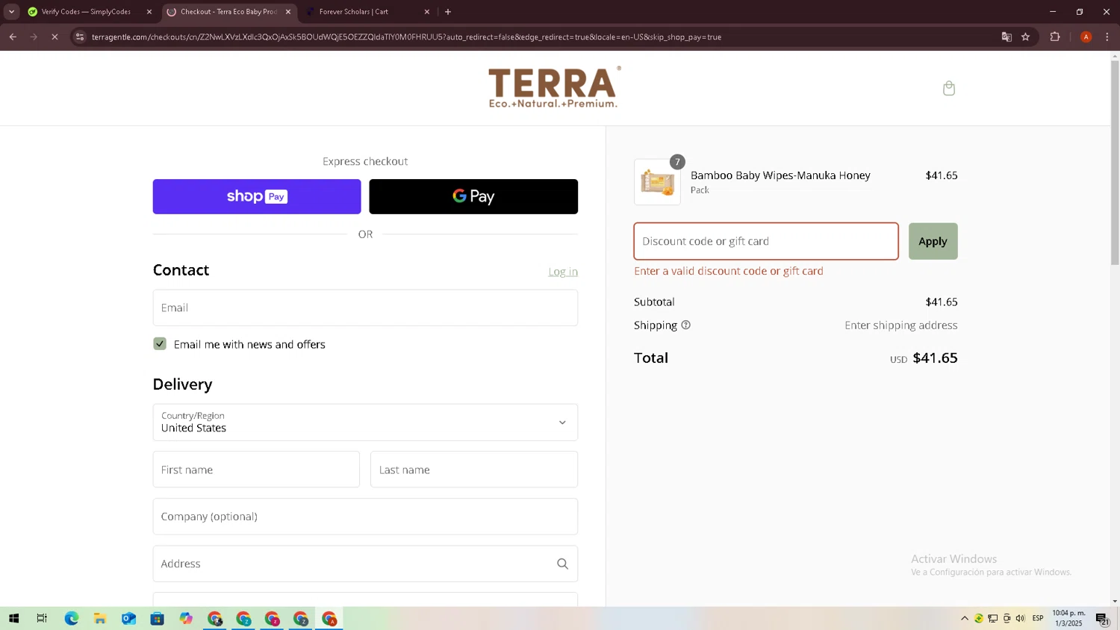Image resolution: width=1120 pixels, height=630 pixels.
Task: Open Chrome three-dot menu
Action: pos(1107,37)
